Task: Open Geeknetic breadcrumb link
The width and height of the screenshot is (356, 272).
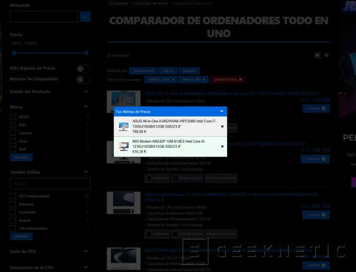Action: coord(121,3)
